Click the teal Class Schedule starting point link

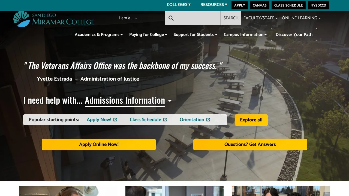(145, 120)
